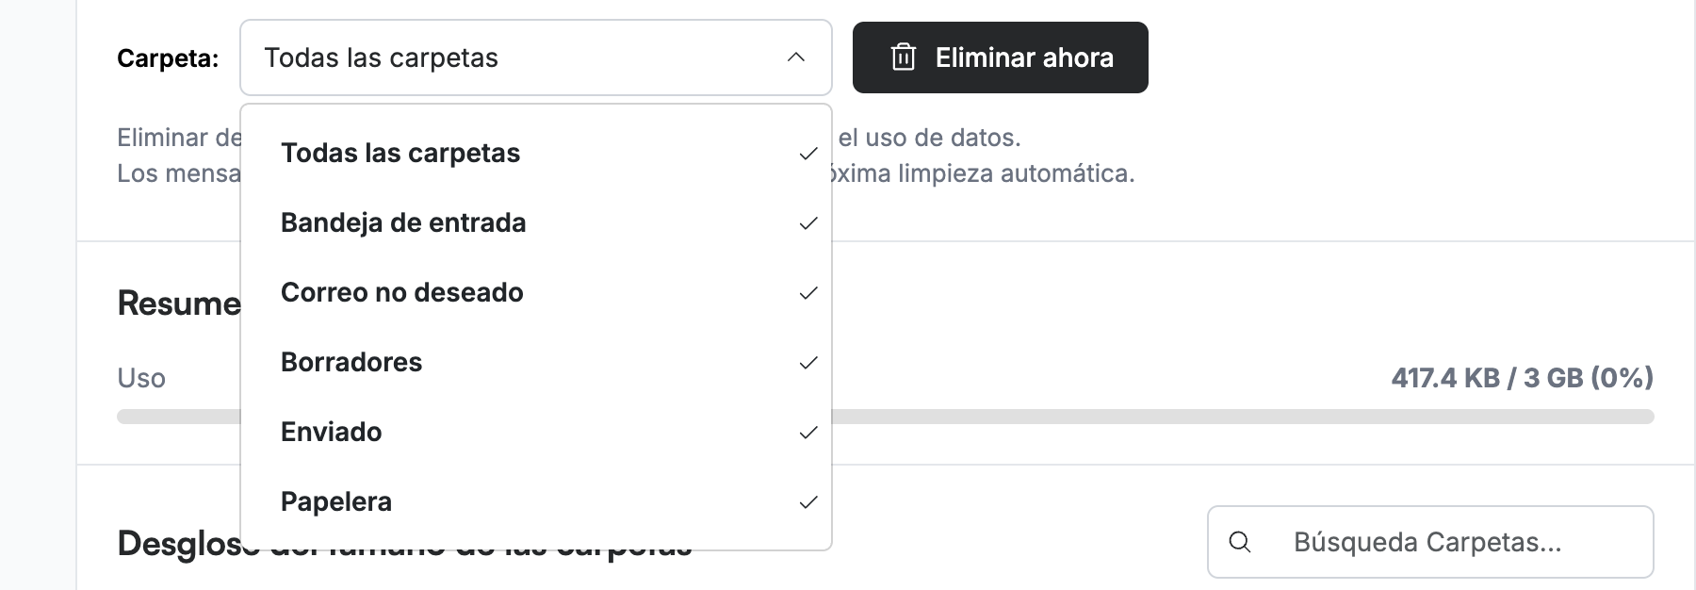Click the 417.4 KB / 3 GB usage text
The width and height of the screenshot is (1696, 590).
pos(1522,378)
